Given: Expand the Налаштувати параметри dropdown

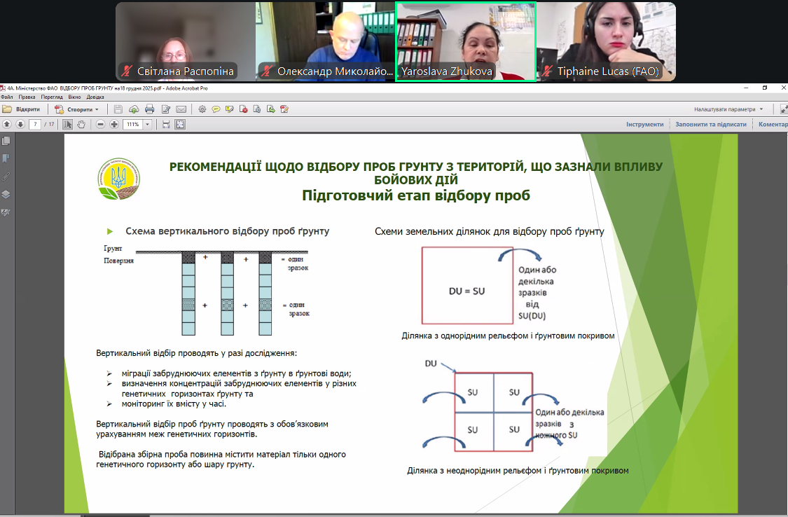Looking at the screenshot, I should coord(761,109).
